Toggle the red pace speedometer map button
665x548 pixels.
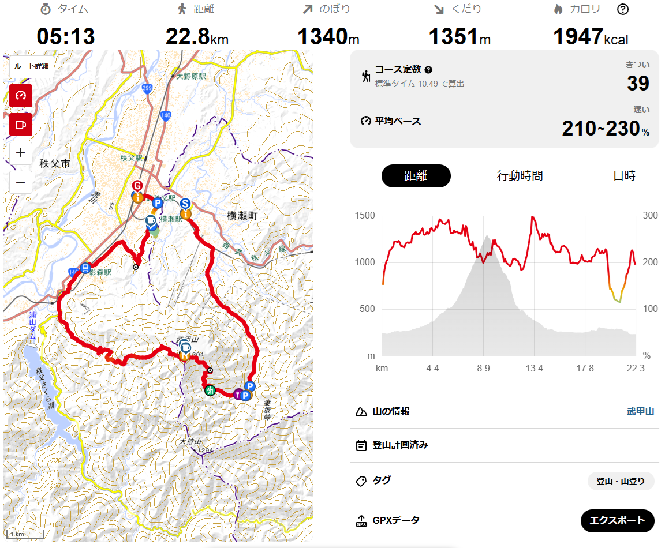pyautogui.click(x=21, y=96)
